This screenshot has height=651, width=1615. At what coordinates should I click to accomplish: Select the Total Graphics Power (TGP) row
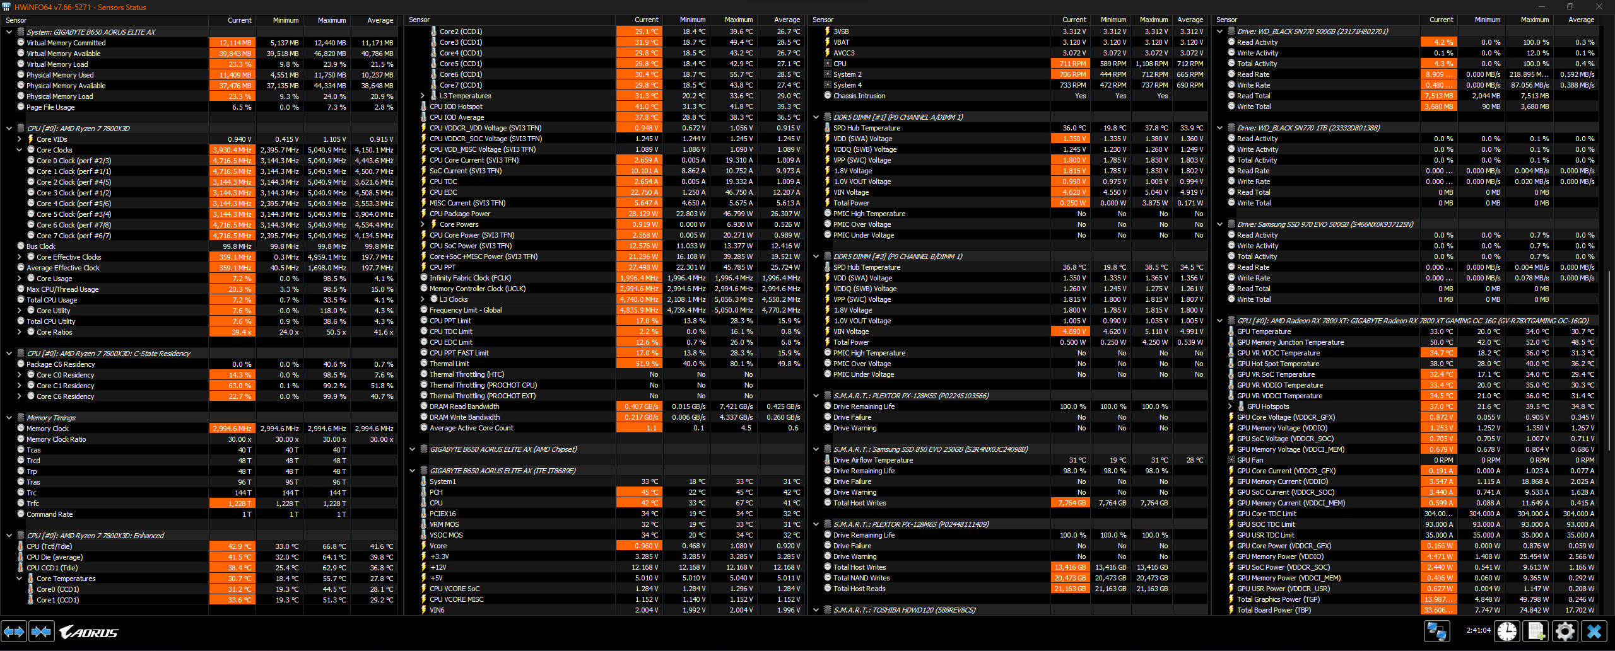coord(1406,599)
